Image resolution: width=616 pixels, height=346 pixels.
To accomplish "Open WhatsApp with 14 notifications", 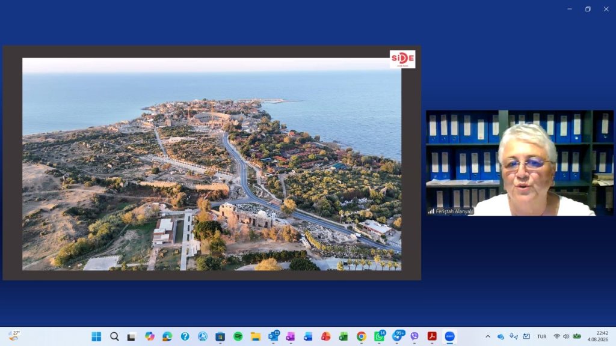I will pos(379,336).
